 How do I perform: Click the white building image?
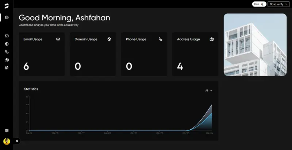click(x=255, y=45)
